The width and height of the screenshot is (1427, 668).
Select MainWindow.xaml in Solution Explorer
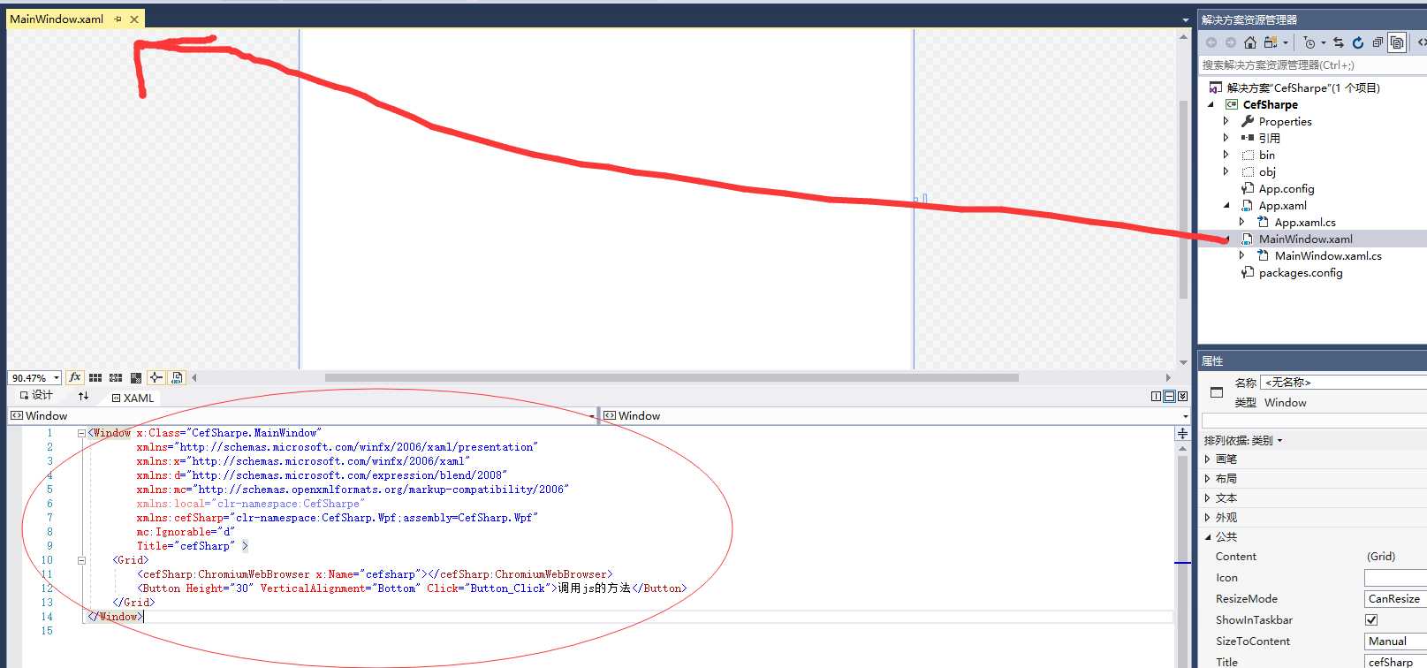1305,239
